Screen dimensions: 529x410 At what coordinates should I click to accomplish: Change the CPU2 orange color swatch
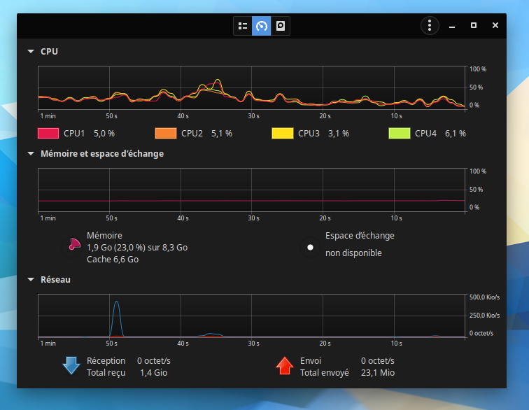tap(165, 133)
